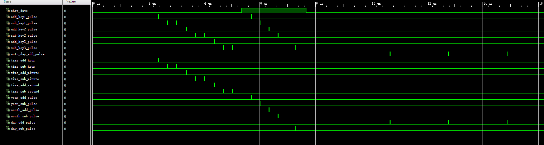The image size is (544, 145).
Task: Click the signal icon beside time_sub_second
Action: (8, 91)
